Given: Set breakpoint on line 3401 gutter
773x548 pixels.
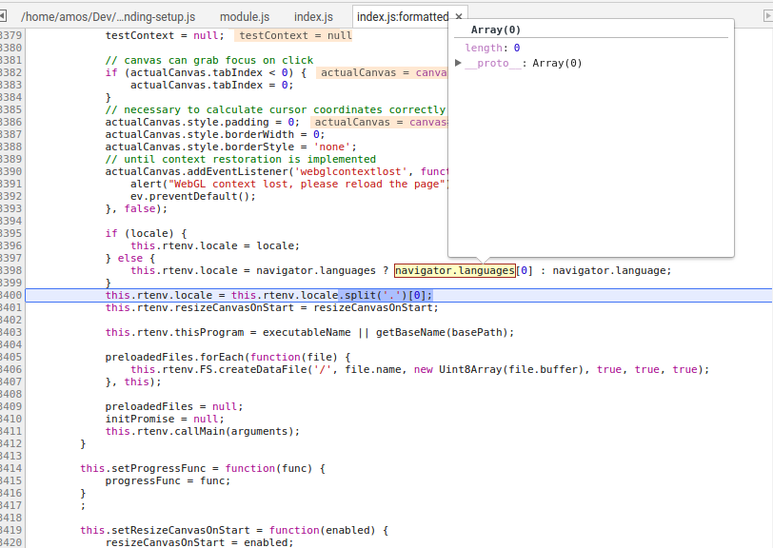Looking at the screenshot, I should pos(10,307).
